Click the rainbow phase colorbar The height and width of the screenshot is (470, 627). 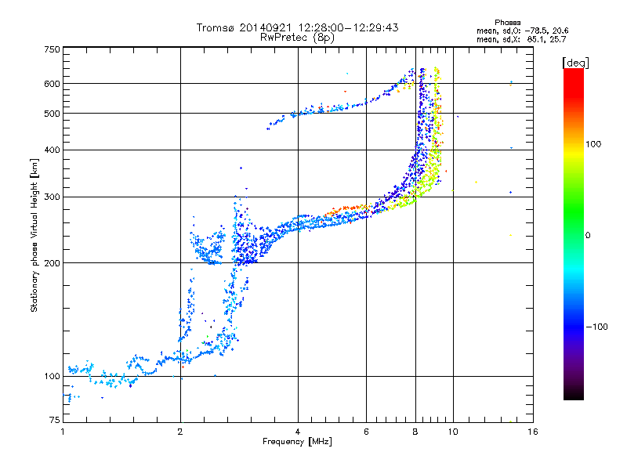tap(574, 234)
